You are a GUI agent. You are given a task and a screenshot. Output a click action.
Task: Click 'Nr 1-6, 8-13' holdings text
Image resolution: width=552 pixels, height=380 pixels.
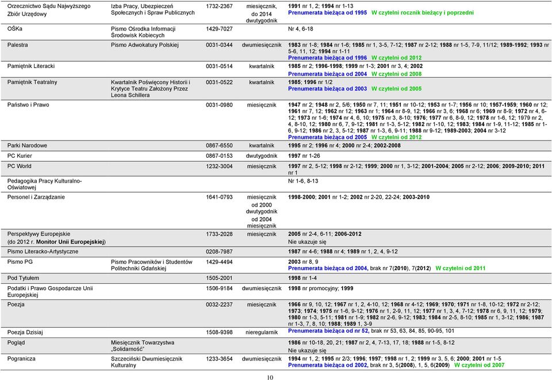(x=303, y=181)
